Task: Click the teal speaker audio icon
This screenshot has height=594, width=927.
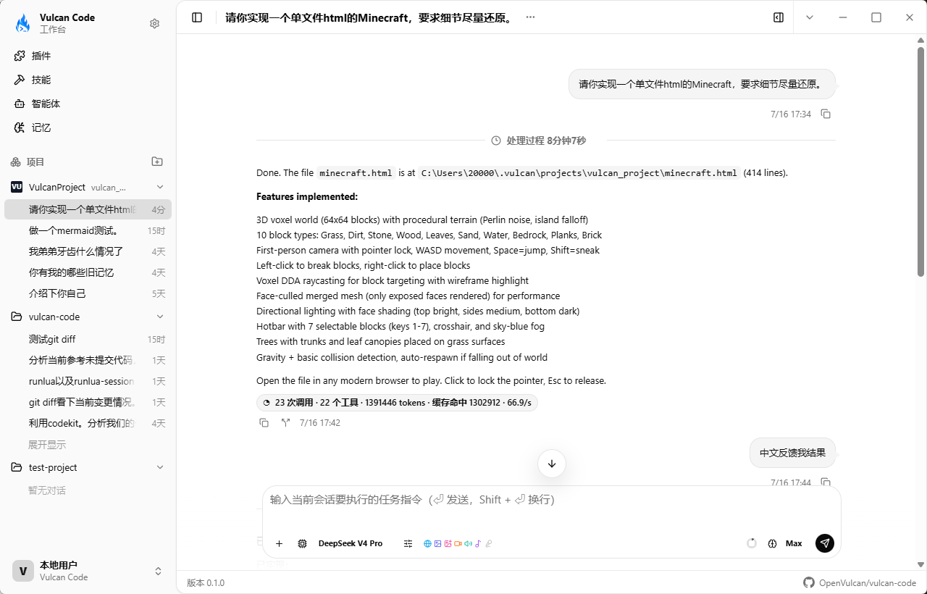Action: [469, 544]
